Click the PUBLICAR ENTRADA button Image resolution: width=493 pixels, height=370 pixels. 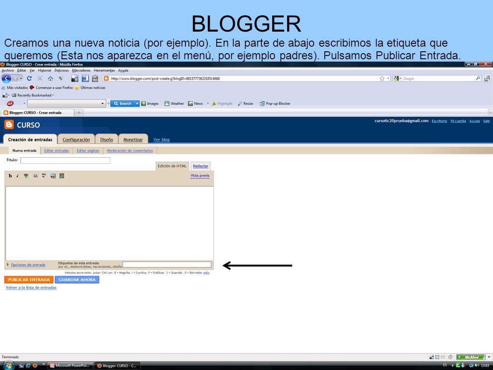[29, 279]
